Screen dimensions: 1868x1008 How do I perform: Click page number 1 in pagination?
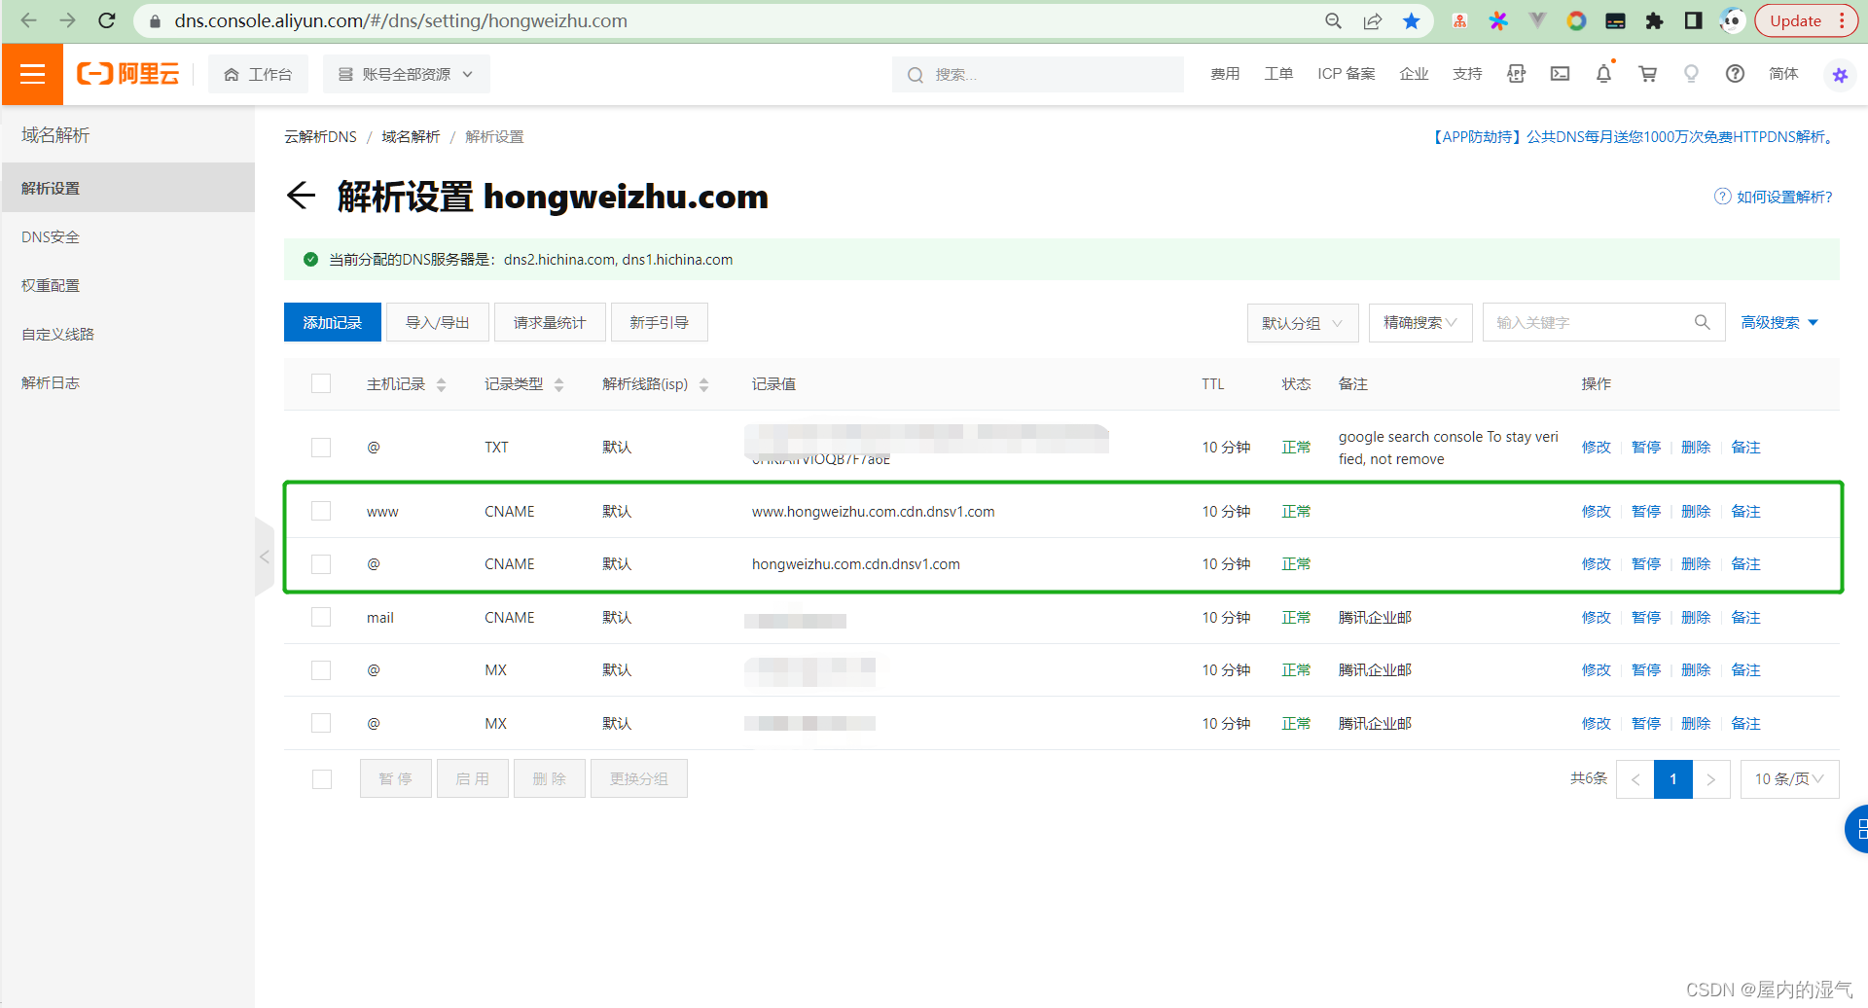tap(1673, 779)
